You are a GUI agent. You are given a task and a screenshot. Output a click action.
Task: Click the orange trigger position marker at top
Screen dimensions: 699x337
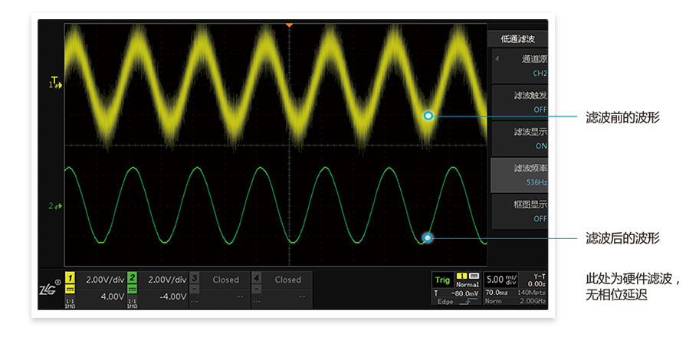289,25
